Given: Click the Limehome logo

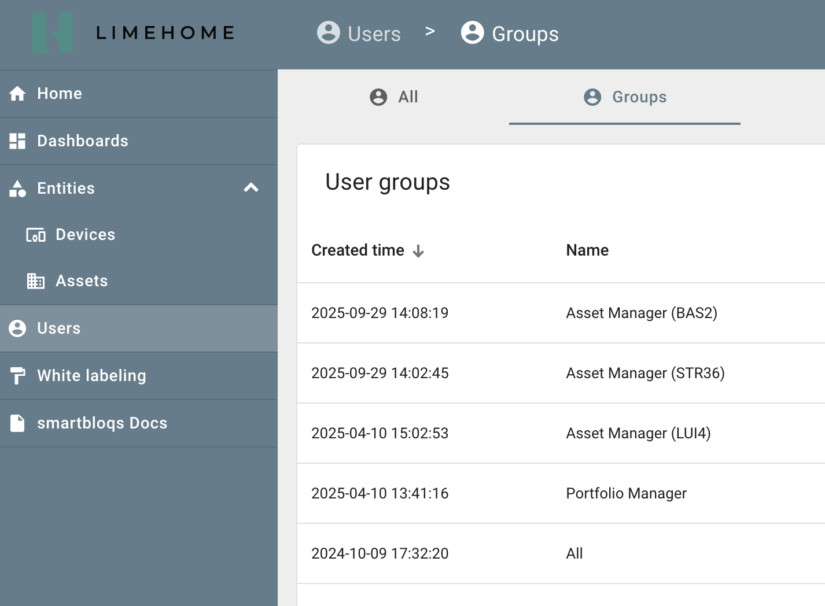Looking at the screenshot, I should pos(134,33).
